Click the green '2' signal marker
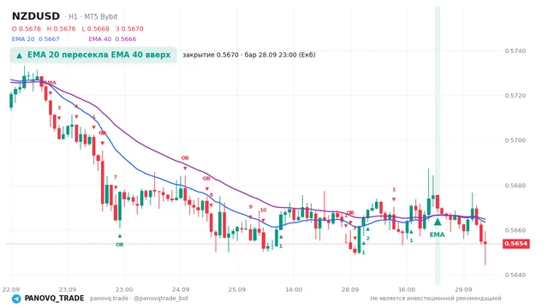 [367, 239]
